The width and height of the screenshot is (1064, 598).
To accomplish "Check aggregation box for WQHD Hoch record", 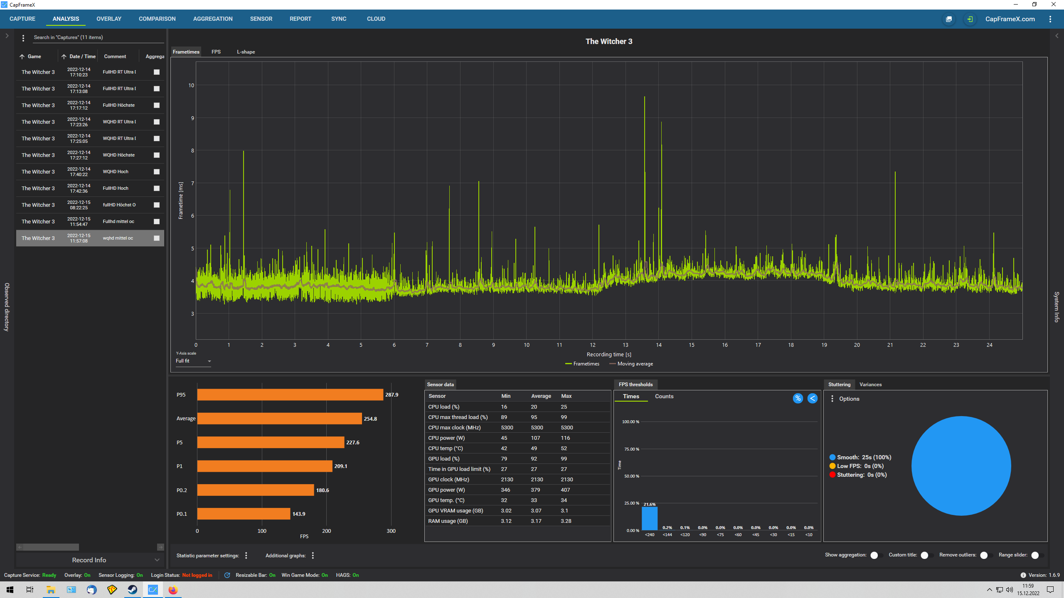I will pyautogui.click(x=157, y=172).
